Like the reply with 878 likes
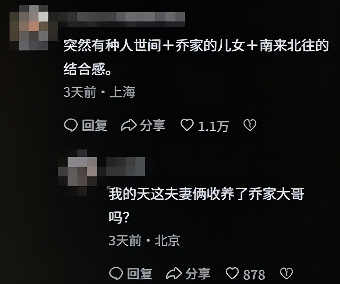Image resolution: width=340 pixels, height=284 pixels. click(x=232, y=274)
